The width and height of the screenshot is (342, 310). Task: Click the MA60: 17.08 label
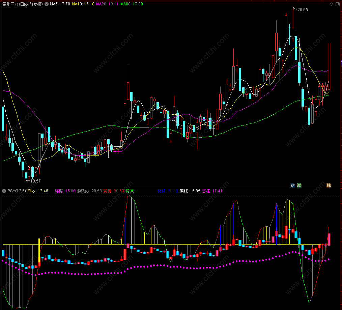[132, 4]
